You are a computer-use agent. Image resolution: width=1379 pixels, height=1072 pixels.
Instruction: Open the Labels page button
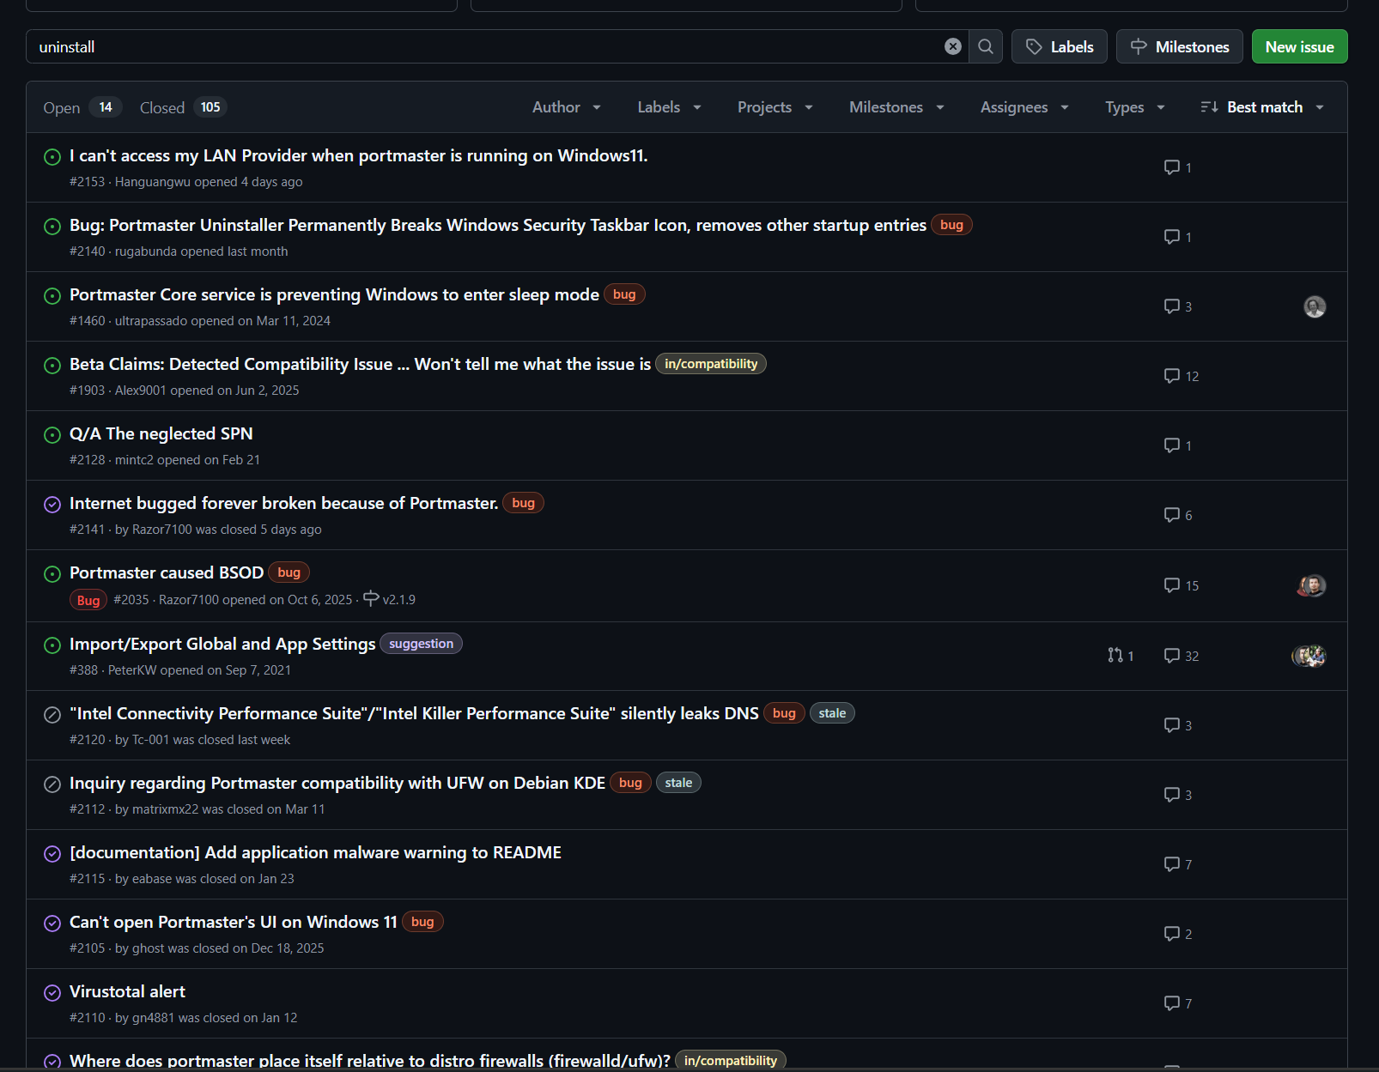pyautogui.click(x=1060, y=46)
